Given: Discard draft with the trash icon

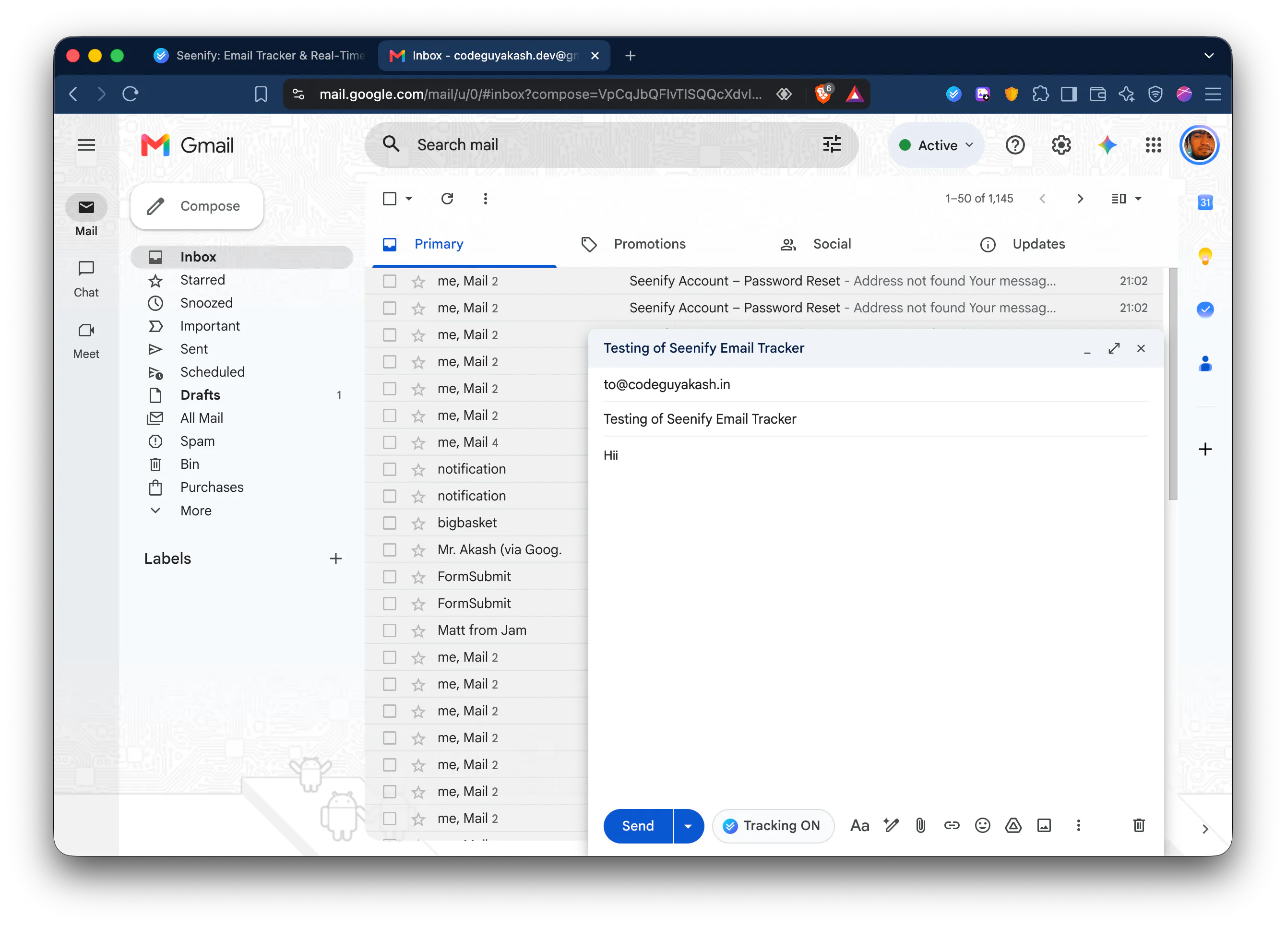Looking at the screenshot, I should click(1139, 825).
